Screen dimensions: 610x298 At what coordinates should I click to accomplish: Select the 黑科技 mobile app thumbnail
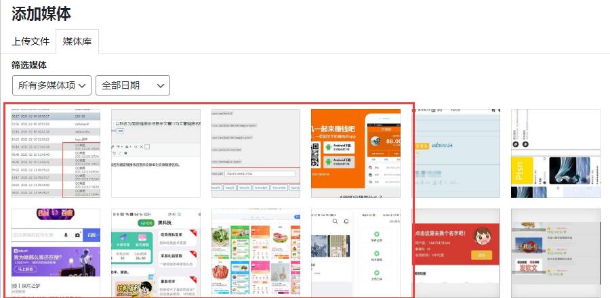[156, 253]
